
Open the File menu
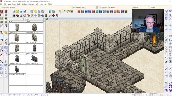pos(1,4)
